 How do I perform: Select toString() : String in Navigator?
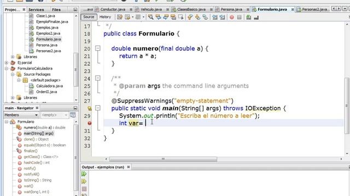pos(38,180)
